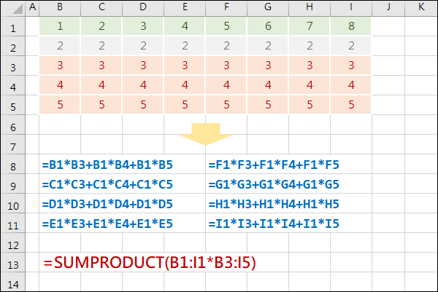Select row 13 header

point(13,263)
